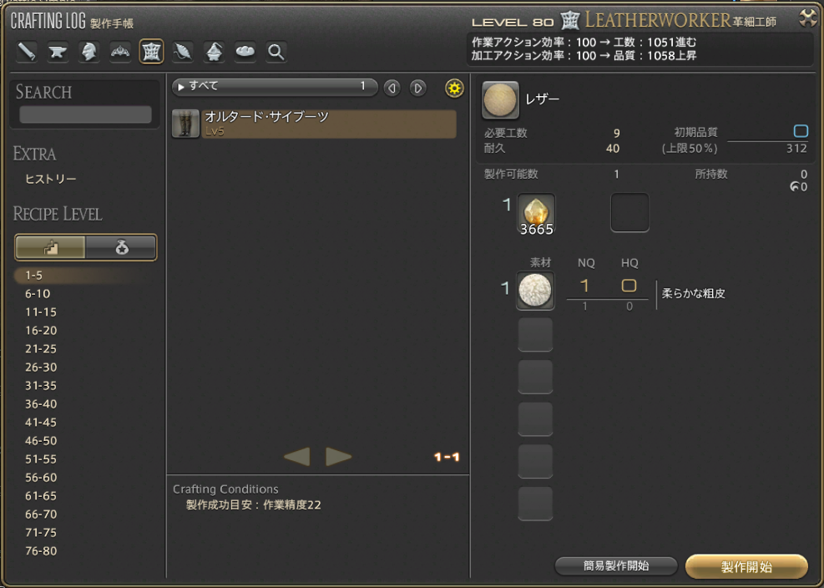
Task: Click into the Search input field
Action: 85,114
